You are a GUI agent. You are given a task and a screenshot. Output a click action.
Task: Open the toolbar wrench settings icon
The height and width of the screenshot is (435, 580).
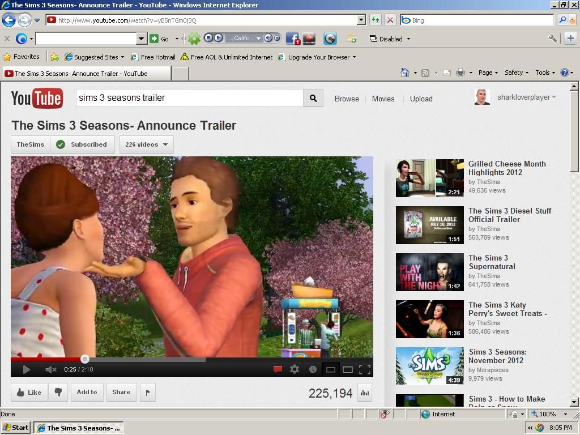[553, 39]
